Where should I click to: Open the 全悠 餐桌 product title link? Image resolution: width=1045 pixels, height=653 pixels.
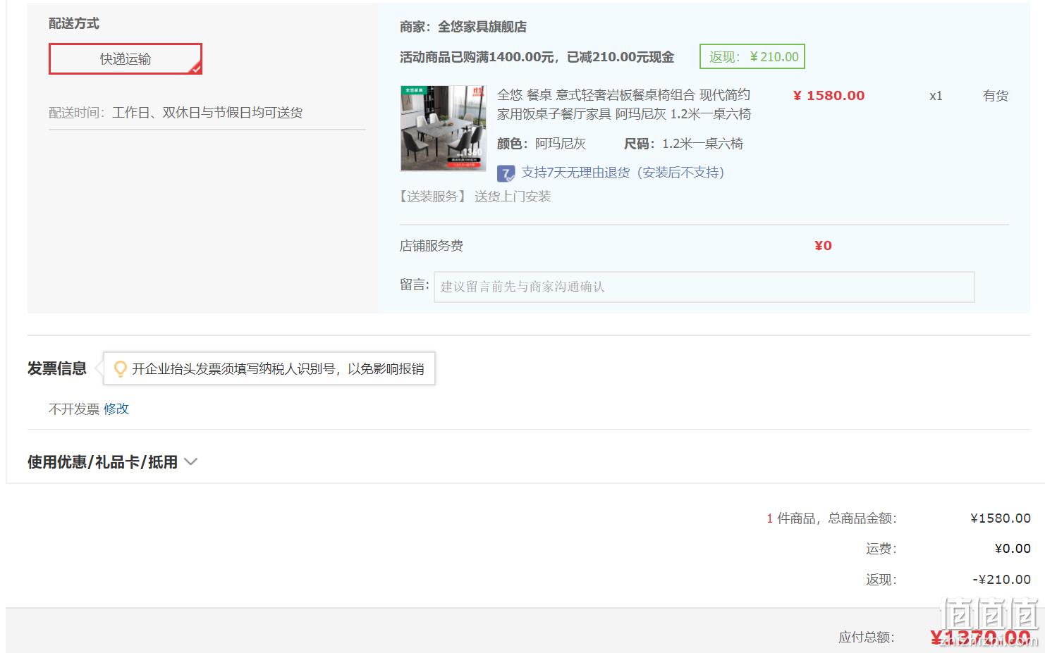pyautogui.click(x=624, y=104)
